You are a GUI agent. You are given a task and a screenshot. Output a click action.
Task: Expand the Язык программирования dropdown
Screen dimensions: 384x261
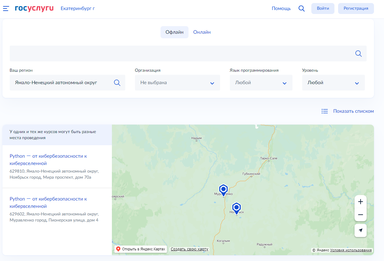tap(261, 83)
